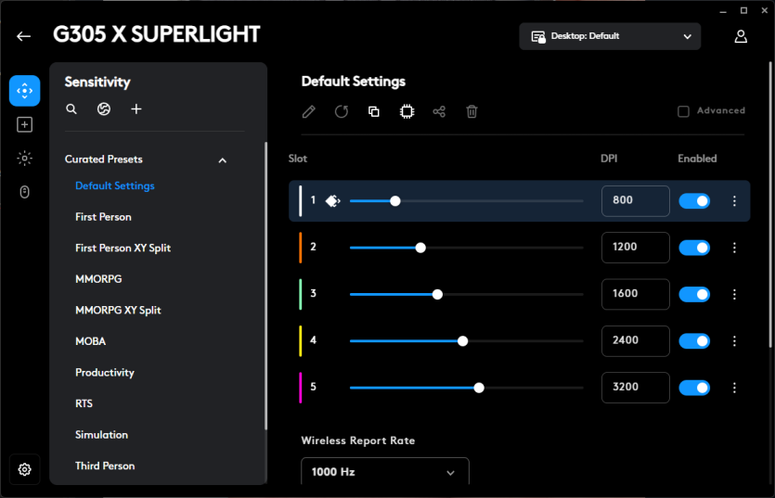Viewport: 775px width, 498px height.
Task: Open slot 4 three-dot options menu
Action: (734, 341)
